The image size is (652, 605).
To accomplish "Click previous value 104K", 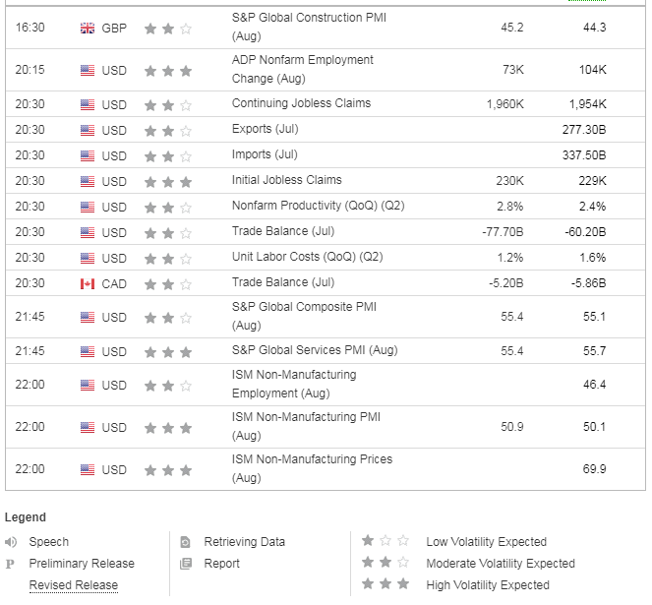I will (x=593, y=70).
